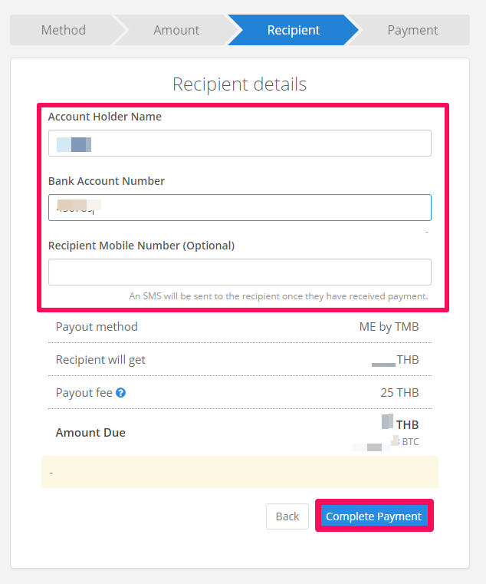Click the Back button
486x584 pixels.
287,516
